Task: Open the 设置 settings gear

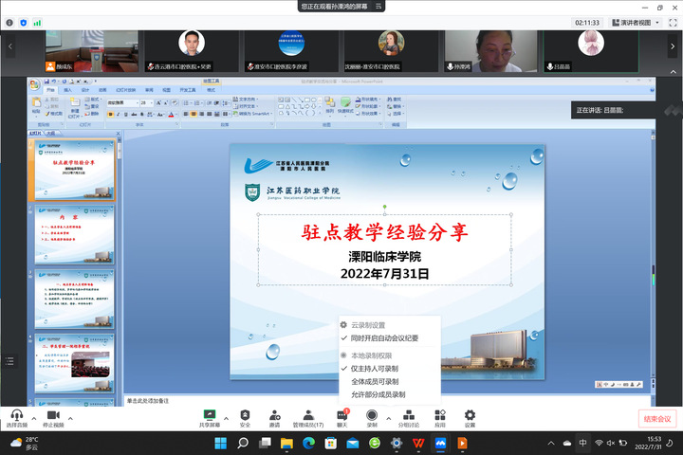Action: 470,415
